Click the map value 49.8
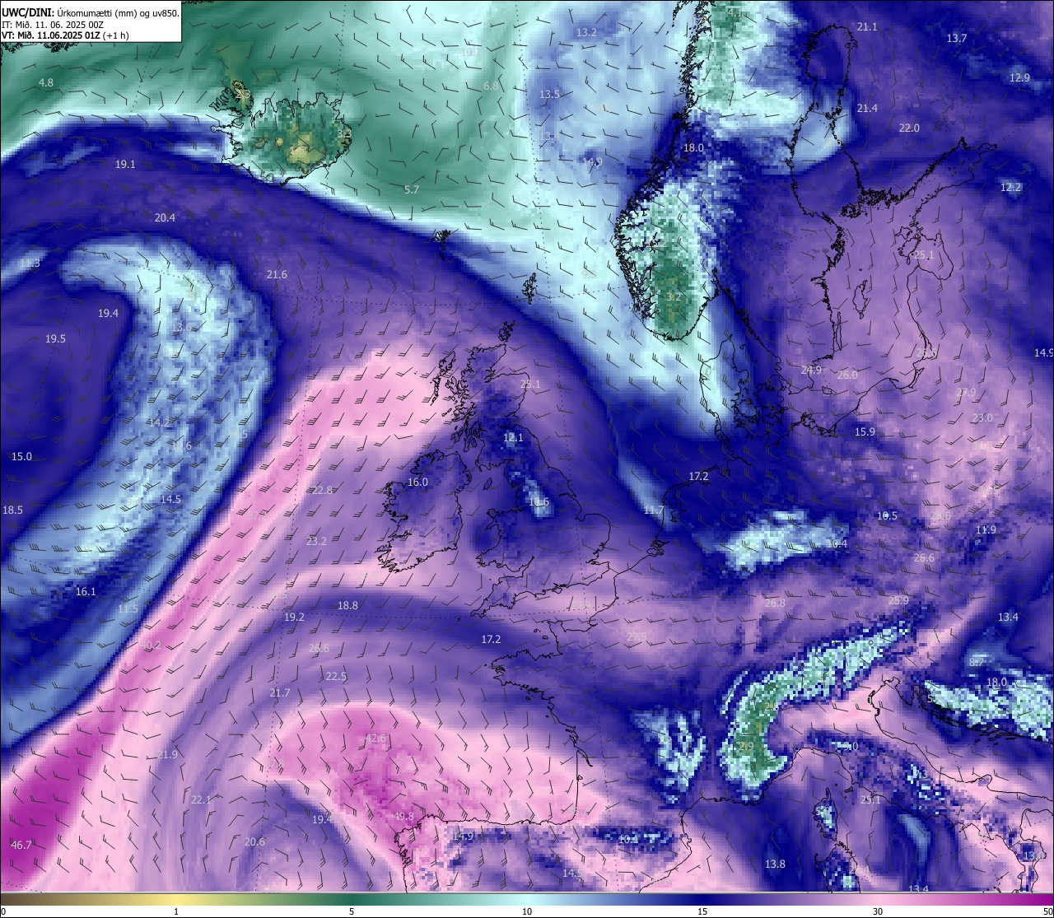The image size is (1054, 918). click(403, 817)
